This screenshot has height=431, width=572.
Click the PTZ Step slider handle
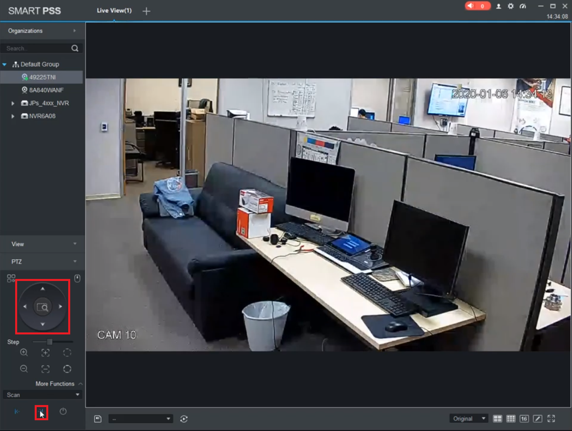(x=49, y=342)
